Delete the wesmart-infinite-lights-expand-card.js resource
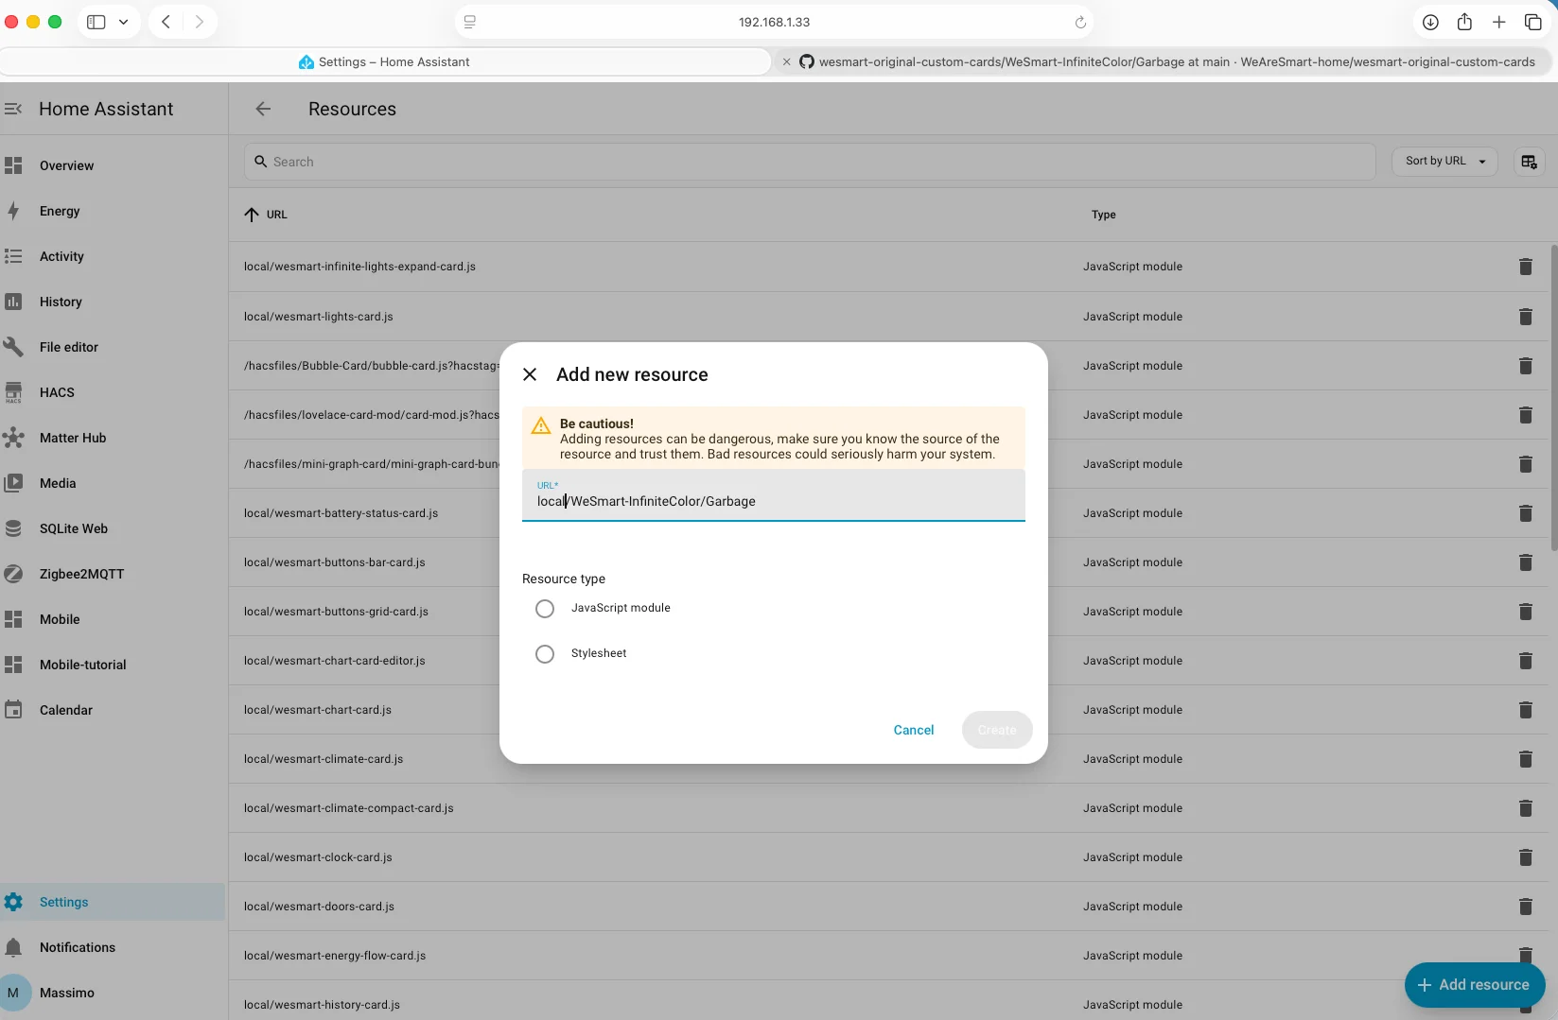Image resolution: width=1558 pixels, height=1020 pixels. 1525,267
